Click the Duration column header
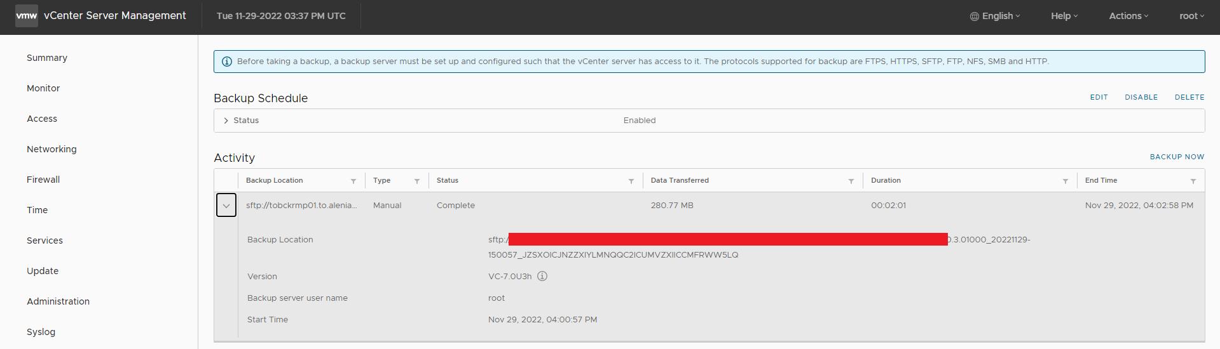Screen dimensions: 1220x349 (x=886, y=181)
